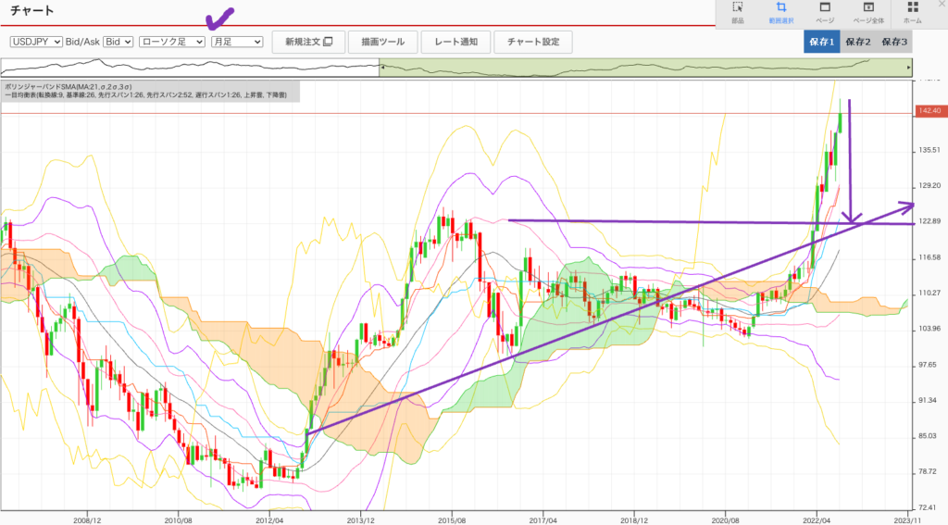This screenshot has height=525, width=948.
Task: Open the 月足 timeframe dropdown
Action: coord(237,42)
